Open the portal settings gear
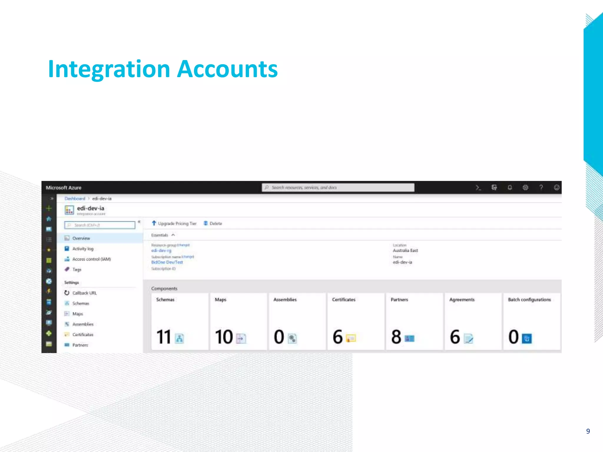This screenshot has height=452, width=603. [x=525, y=188]
